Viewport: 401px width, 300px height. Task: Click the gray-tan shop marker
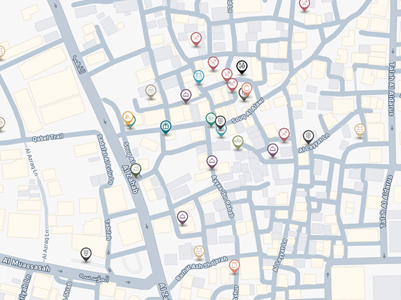click(x=151, y=91)
